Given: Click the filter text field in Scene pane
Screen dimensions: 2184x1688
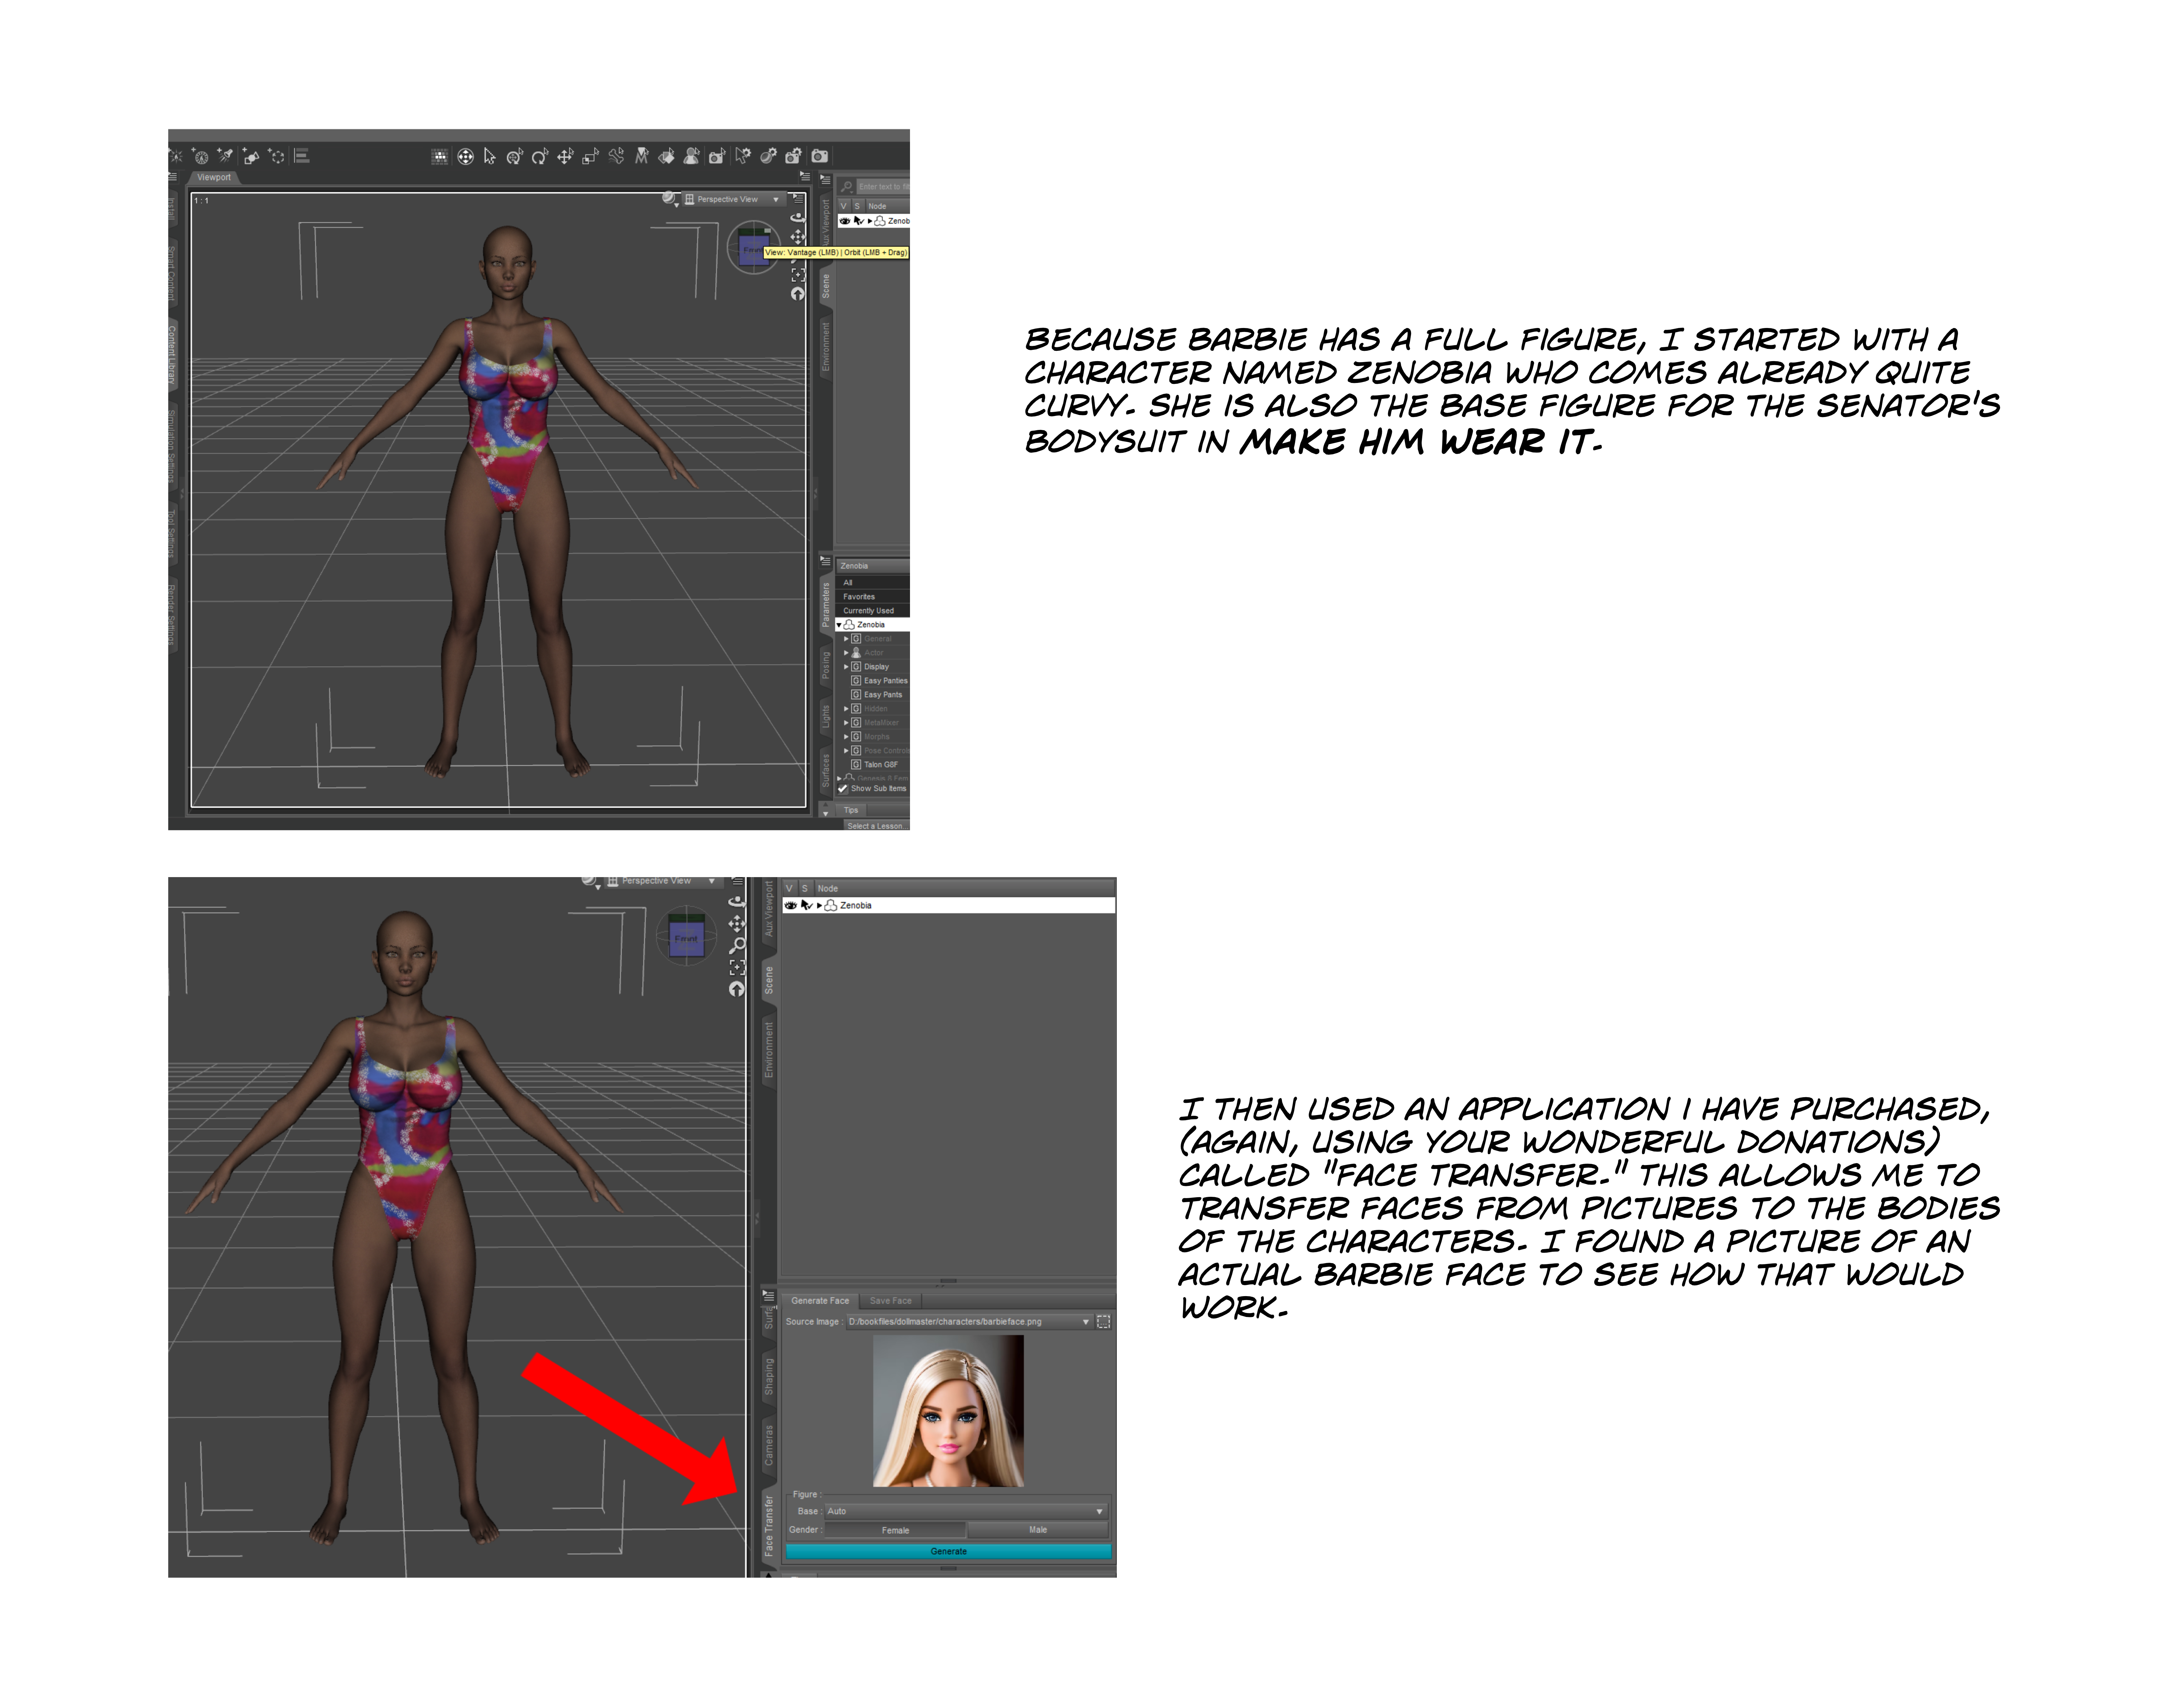Looking at the screenshot, I should click(x=883, y=187).
